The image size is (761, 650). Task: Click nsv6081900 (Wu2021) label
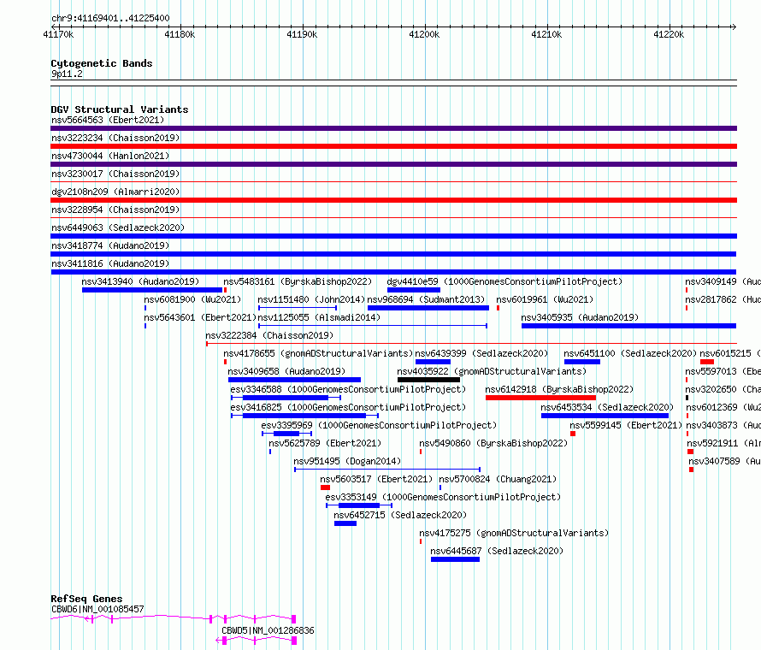coord(192,299)
